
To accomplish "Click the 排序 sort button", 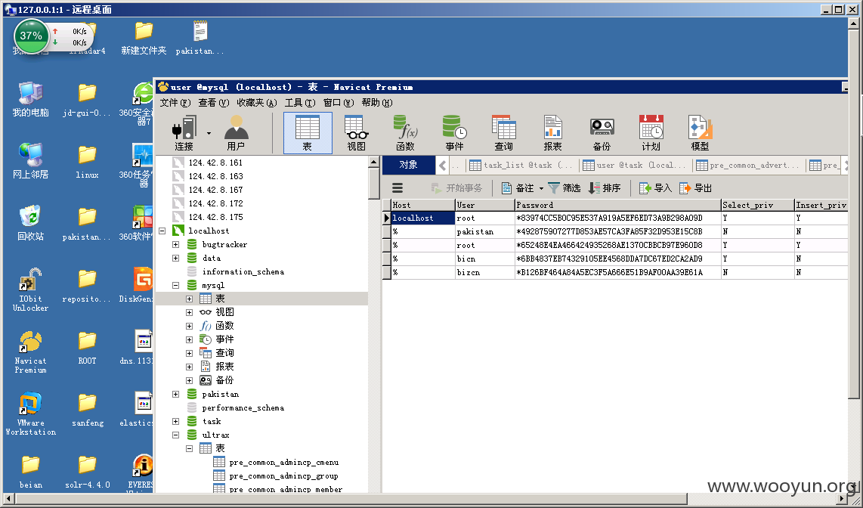I will click(x=605, y=188).
